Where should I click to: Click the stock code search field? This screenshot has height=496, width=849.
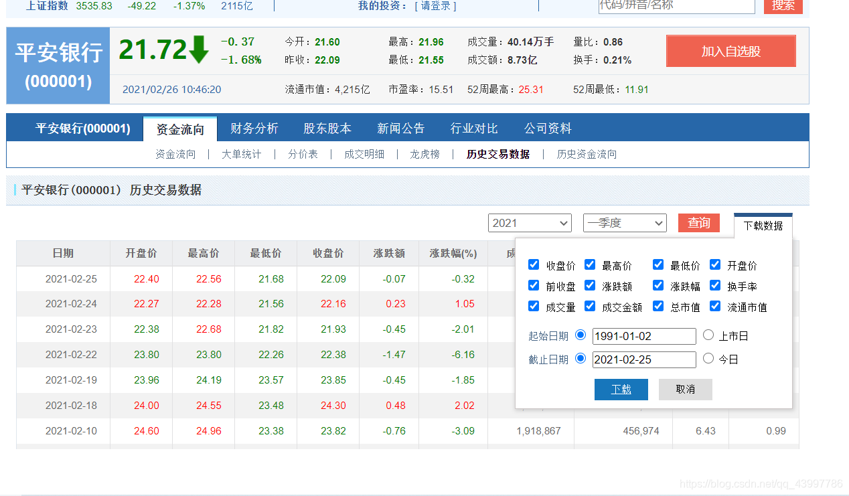pos(676,5)
